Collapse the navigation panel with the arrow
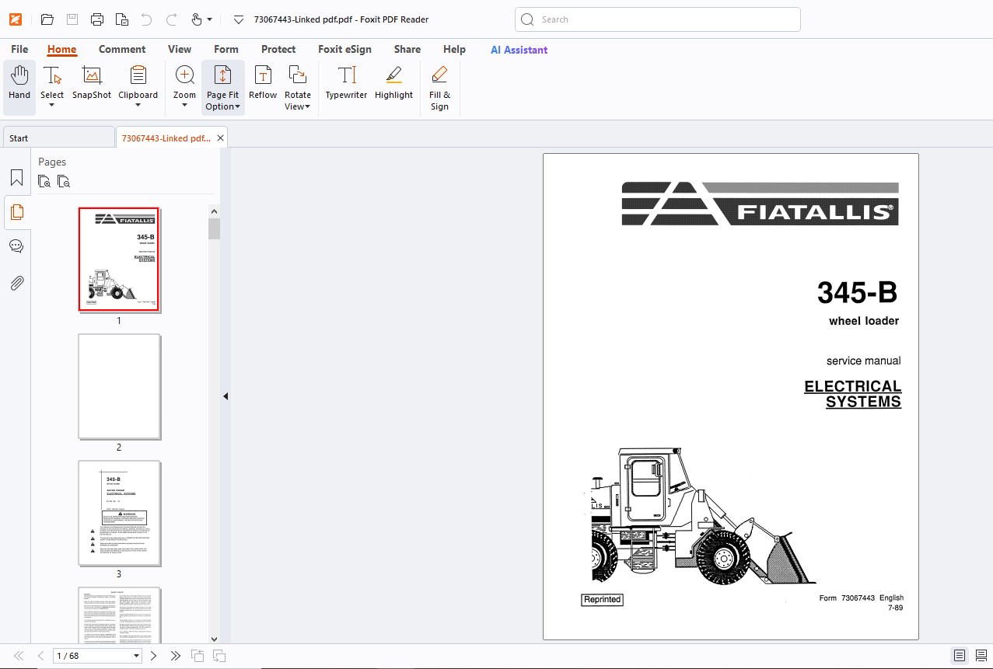993x669 pixels. click(226, 396)
